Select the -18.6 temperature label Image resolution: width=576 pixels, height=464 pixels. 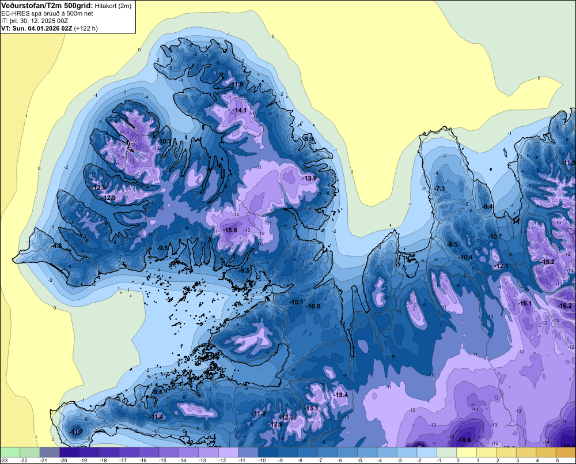464,440
